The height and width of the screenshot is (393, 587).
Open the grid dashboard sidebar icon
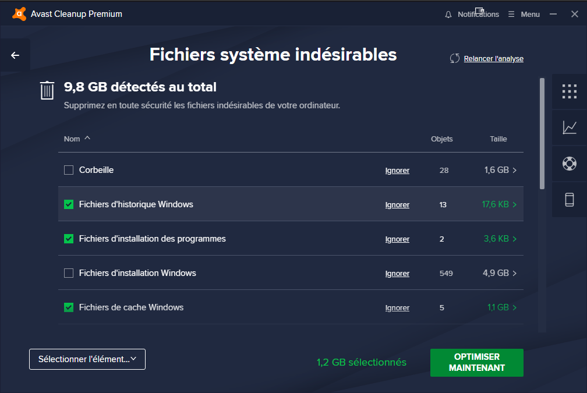click(570, 91)
